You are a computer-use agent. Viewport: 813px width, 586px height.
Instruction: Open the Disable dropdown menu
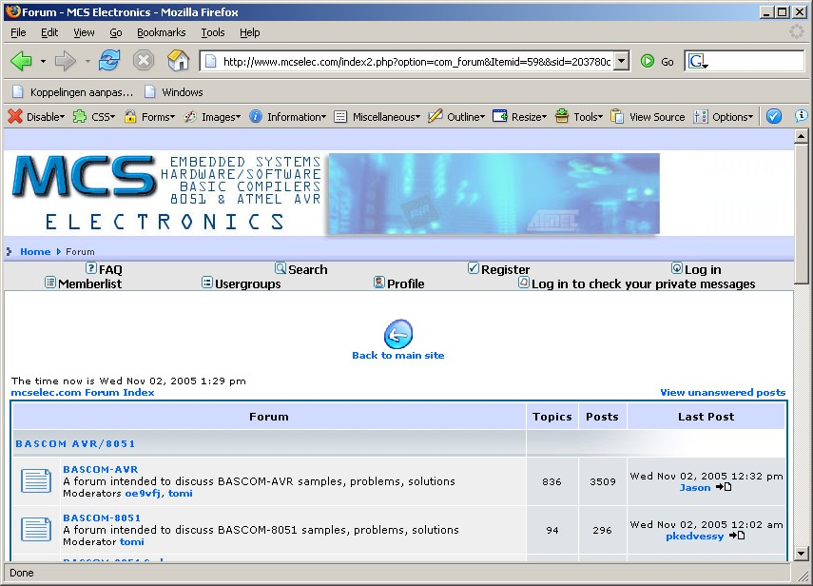pyautogui.click(x=62, y=117)
